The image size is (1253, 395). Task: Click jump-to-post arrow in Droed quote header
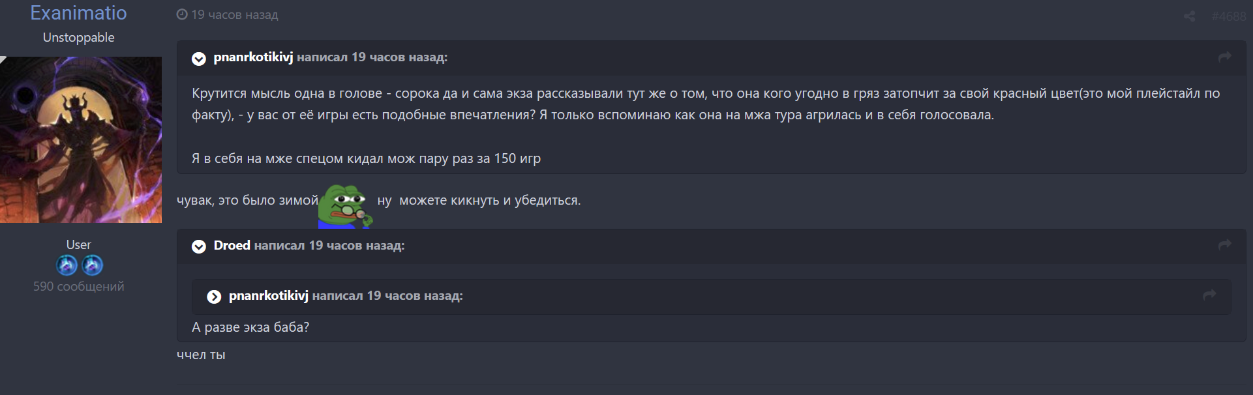pos(1224,245)
